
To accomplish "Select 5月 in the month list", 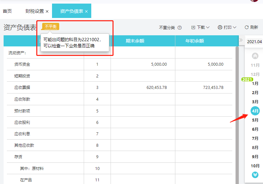I will point(255,120).
